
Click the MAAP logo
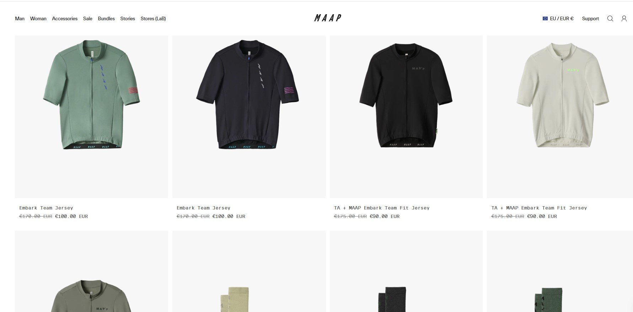coord(328,18)
